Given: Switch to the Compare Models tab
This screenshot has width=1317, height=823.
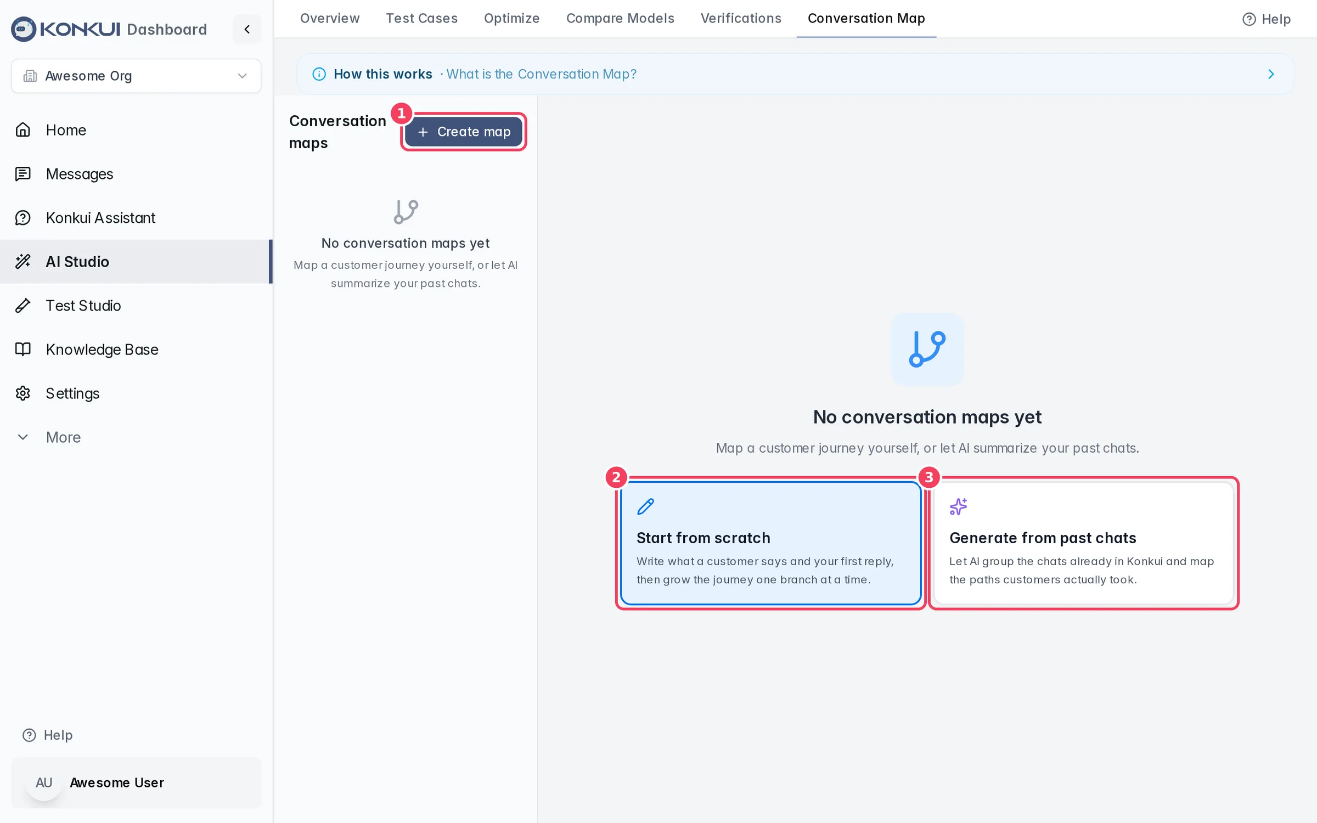Looking at the screenshot, I should pyautogui.click(x=620, y=18).
